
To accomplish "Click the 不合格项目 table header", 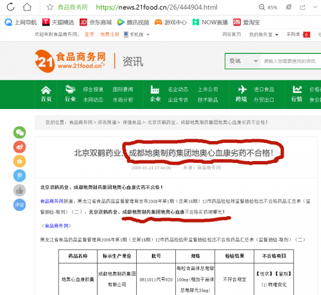I will click(274, 256).
